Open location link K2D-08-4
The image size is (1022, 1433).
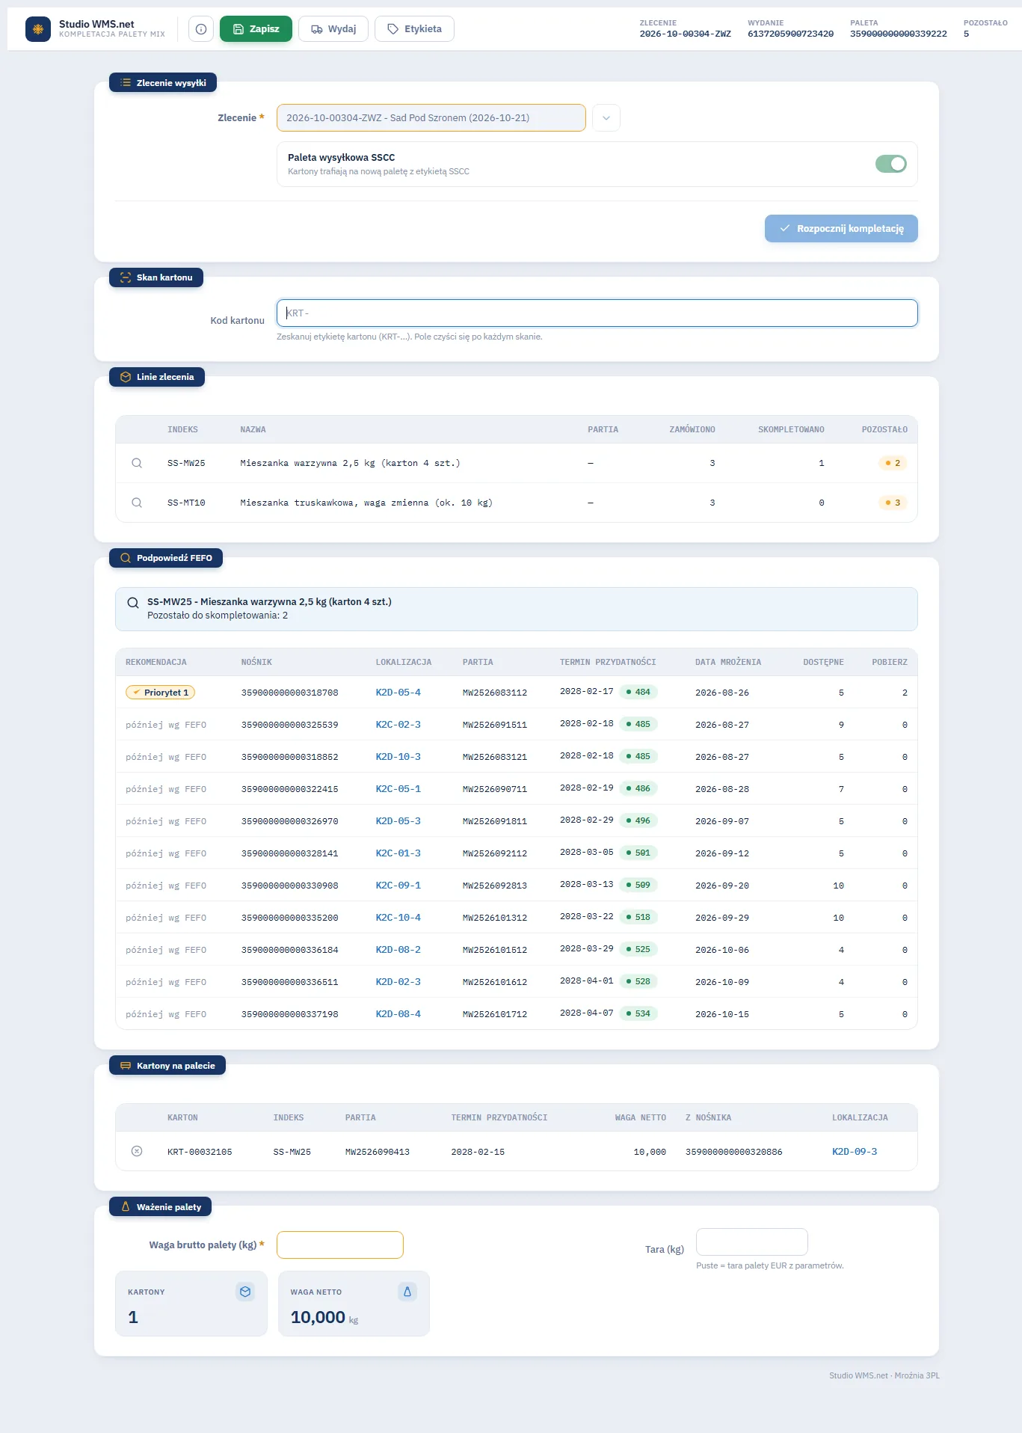click(x=398, y=1014)
